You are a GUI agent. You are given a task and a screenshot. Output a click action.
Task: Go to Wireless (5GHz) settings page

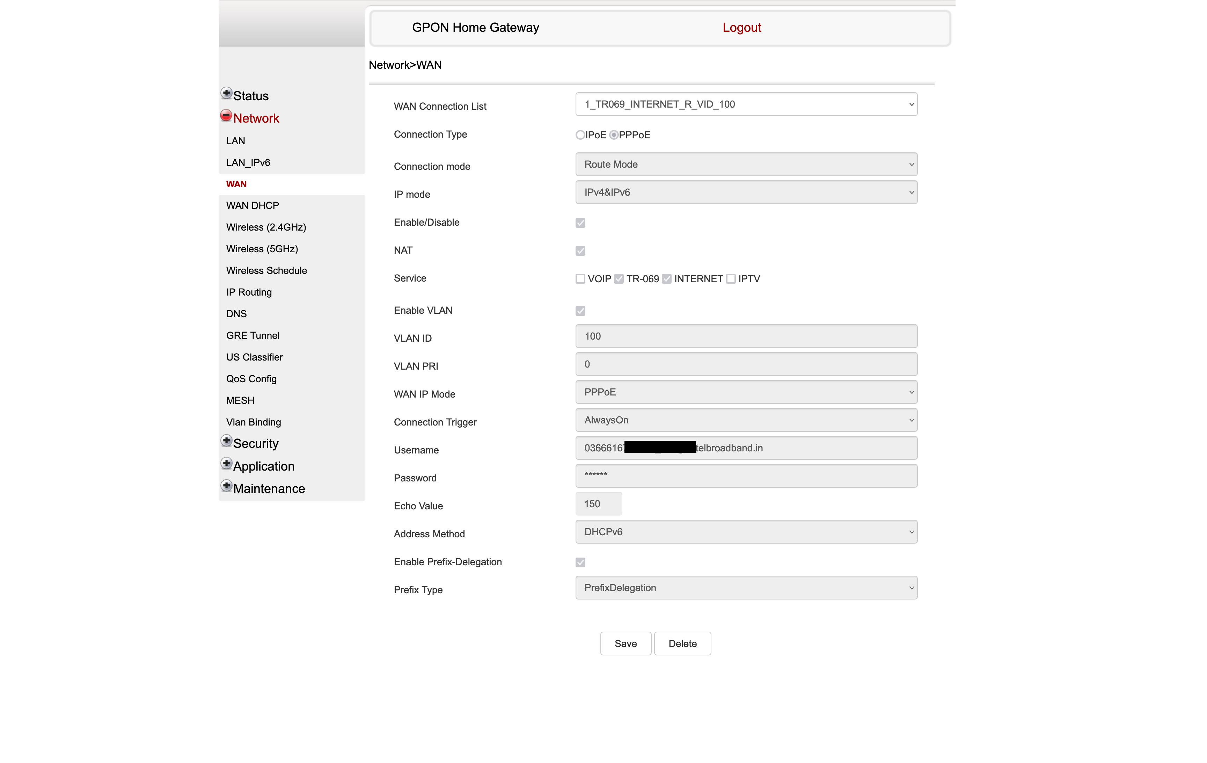262,249
